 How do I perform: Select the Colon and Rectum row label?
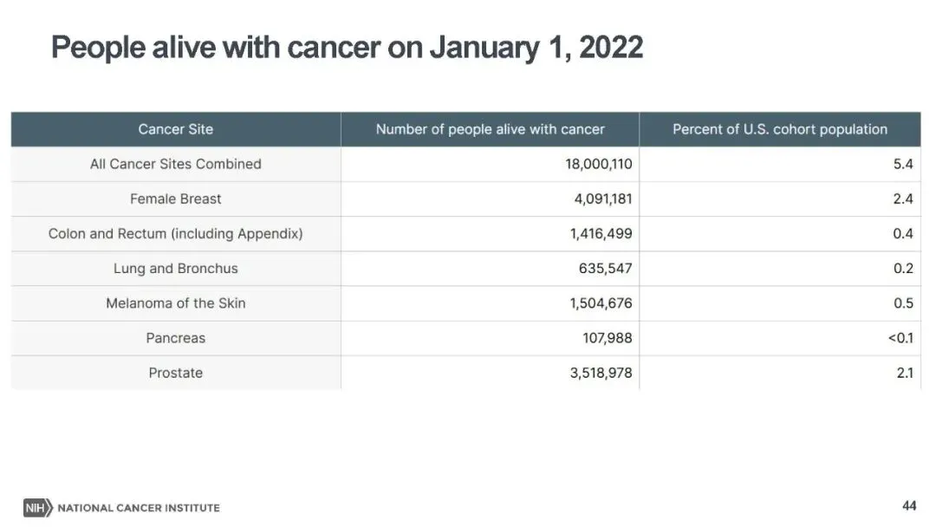(x=175, y=234)
